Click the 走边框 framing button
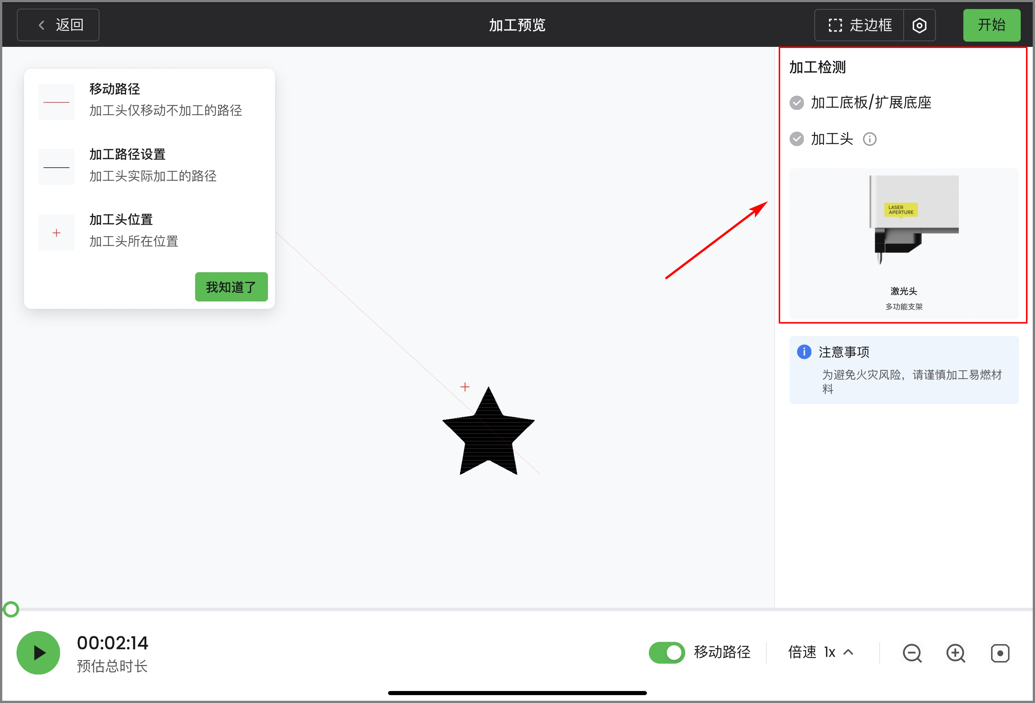 coord(859,25)
